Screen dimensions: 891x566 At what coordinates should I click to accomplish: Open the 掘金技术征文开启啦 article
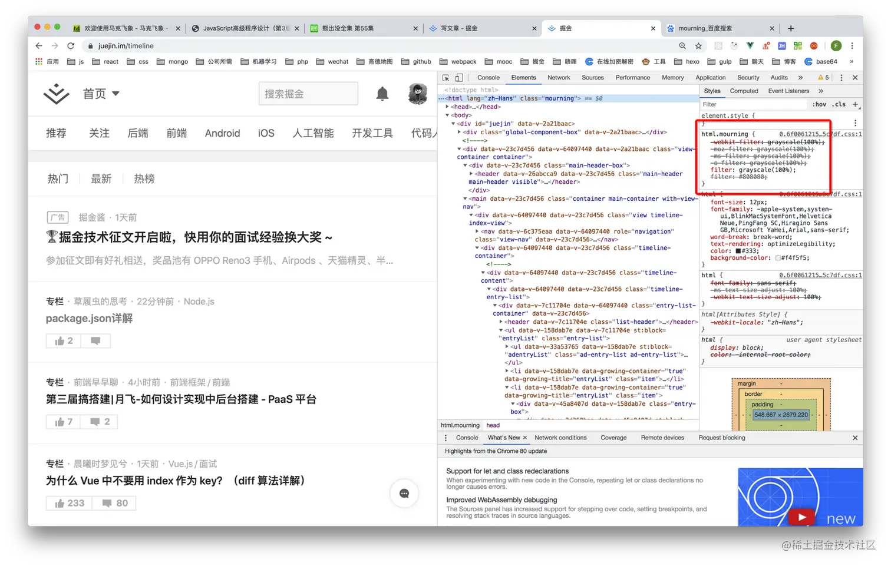tap(190, 237)
